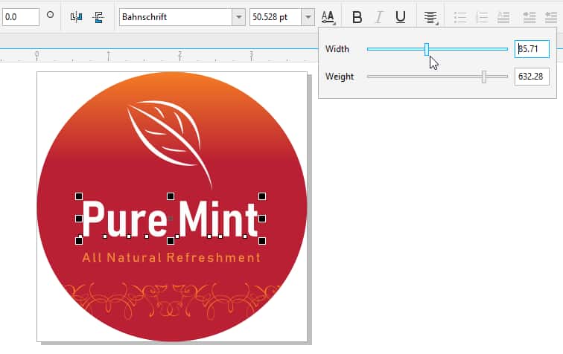Toggle Bold formatting
563x354 pixels.
click(x=357, y=17)
